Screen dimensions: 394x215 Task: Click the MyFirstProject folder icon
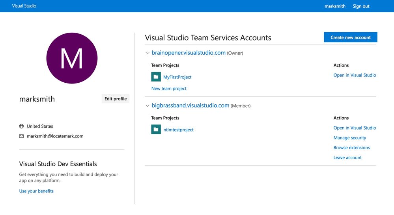point(156,77)
